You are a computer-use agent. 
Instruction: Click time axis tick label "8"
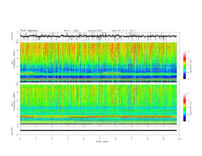coord(147,139)
